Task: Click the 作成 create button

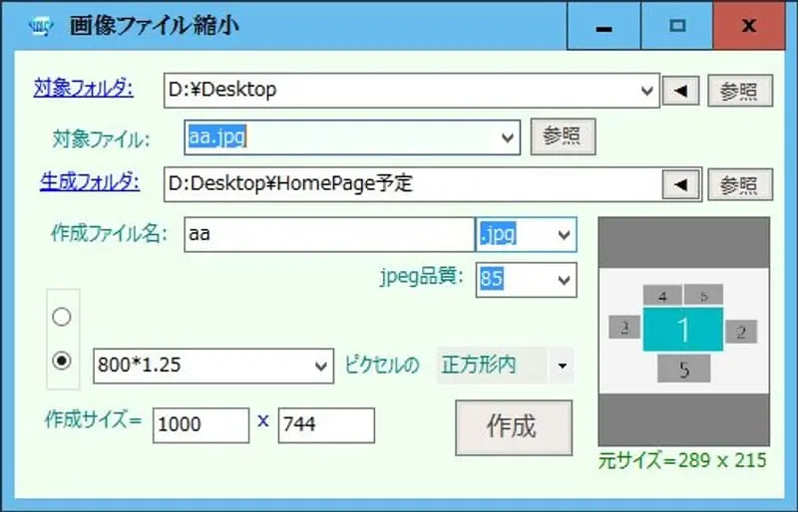Action: pos(514,427)
